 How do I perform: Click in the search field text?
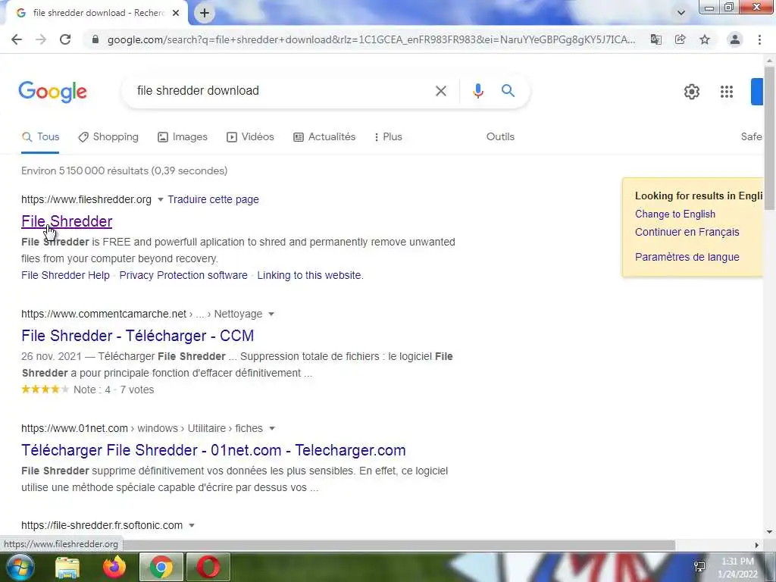click(198, 91)
